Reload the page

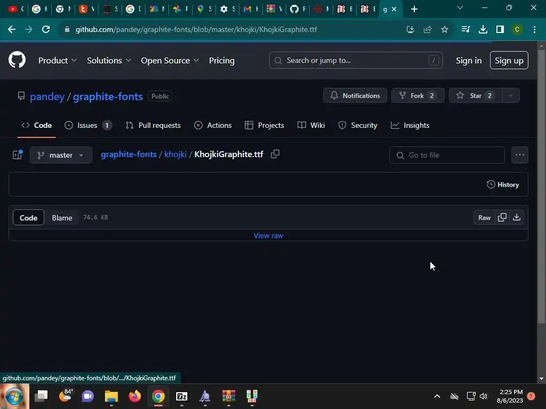[x=46, y=30]
